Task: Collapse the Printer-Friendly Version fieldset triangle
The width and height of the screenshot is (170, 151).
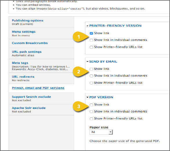Action: pyautogui.click(x=87, y=26)
